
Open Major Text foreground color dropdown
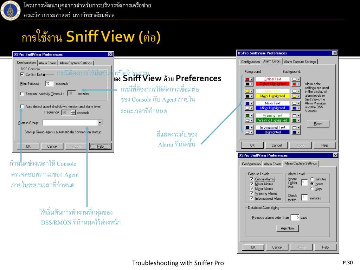(252, 91)
